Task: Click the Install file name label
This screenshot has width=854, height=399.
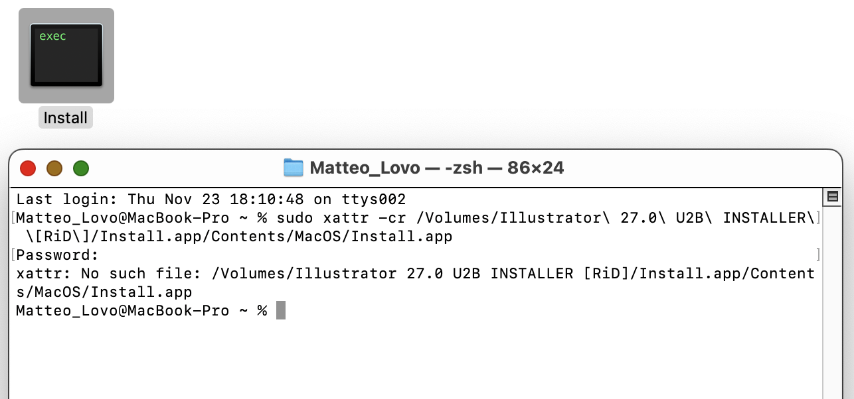Action: [x=66, y=118]
